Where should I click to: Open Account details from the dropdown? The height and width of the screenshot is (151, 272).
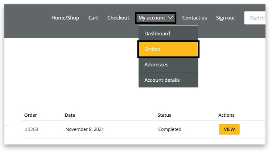(x=162, y=80)
